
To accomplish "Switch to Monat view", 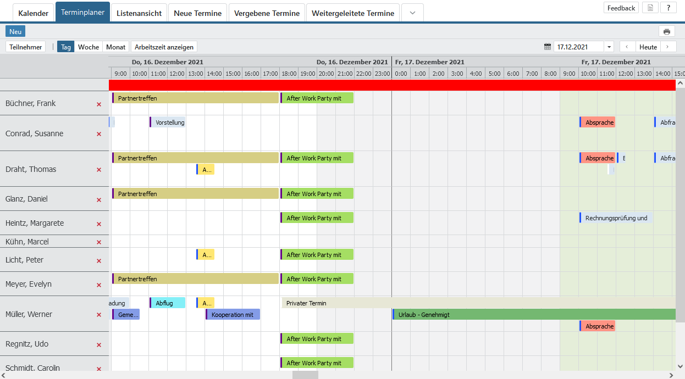I will pyautogui.click(x=115, y=47).
